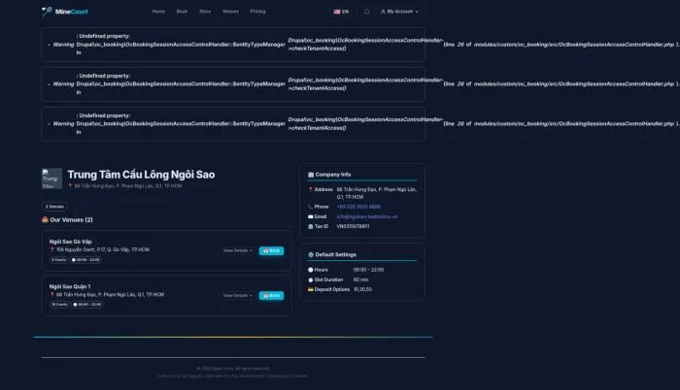The height and width of the screenshot is (390, 680).
Task: Click the Default Settings gear icon
Action: point(311,255)
